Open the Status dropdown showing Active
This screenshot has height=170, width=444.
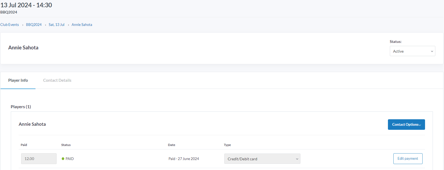coord(412,51)
